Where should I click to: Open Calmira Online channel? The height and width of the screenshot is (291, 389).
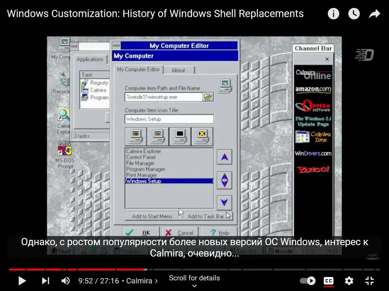[313, 75]
